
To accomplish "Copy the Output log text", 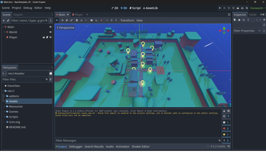I will pyautogui.click(x=229, y=111).
